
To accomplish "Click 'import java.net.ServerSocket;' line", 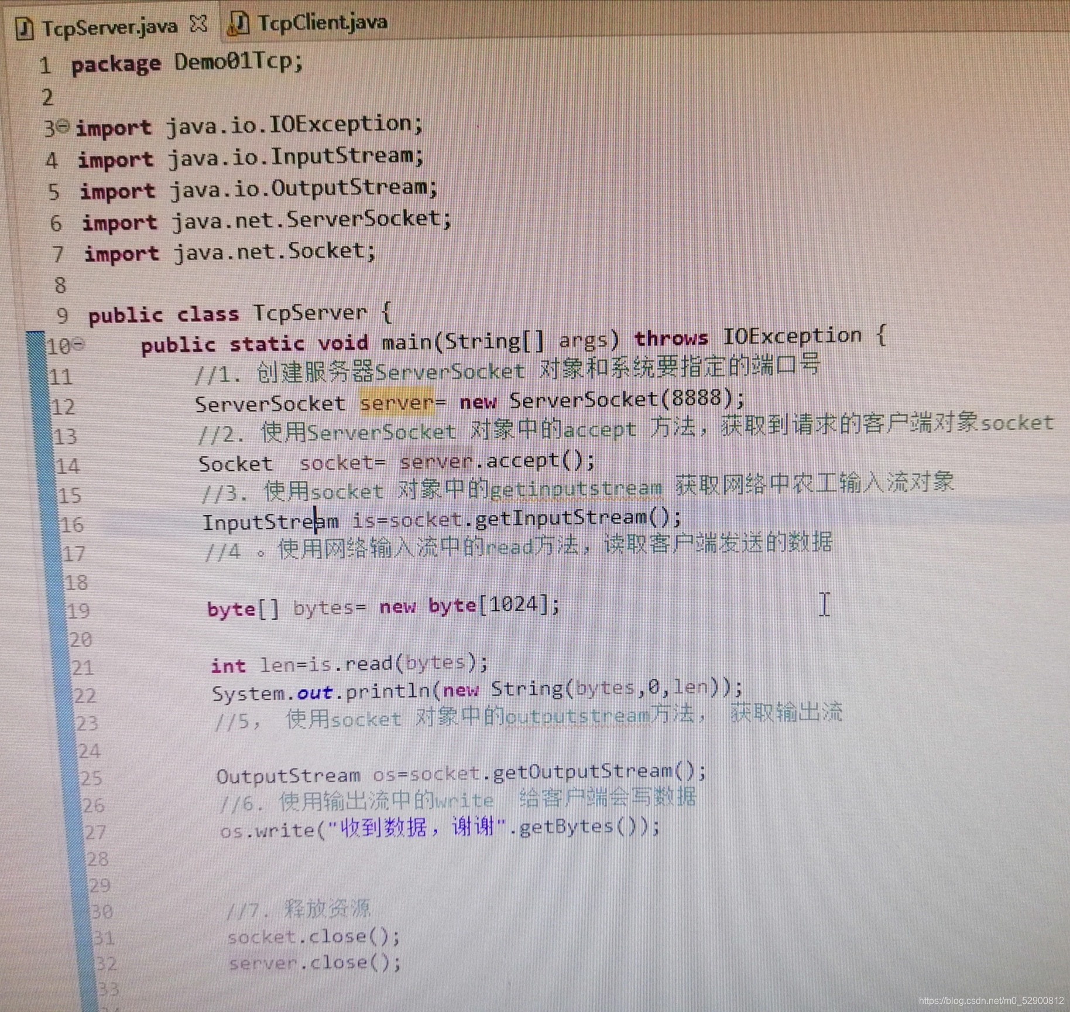I will point(267,221).
